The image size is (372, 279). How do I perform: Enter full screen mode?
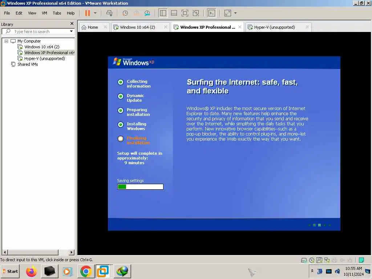(185, 13)
